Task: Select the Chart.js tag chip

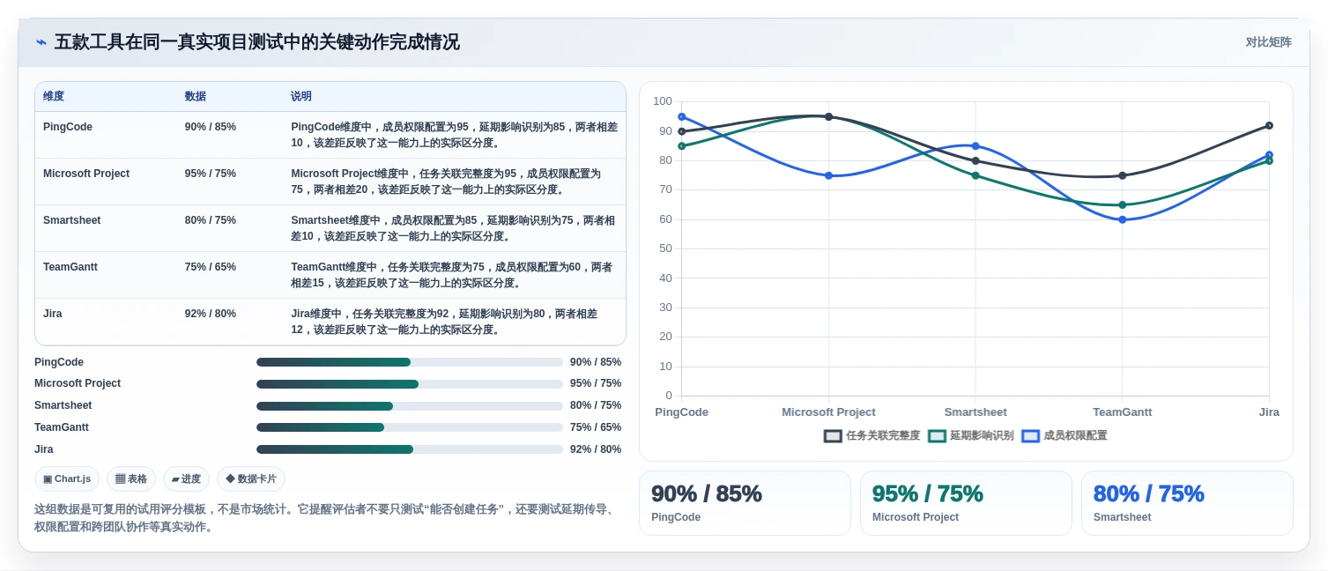Action: point(67,479)
